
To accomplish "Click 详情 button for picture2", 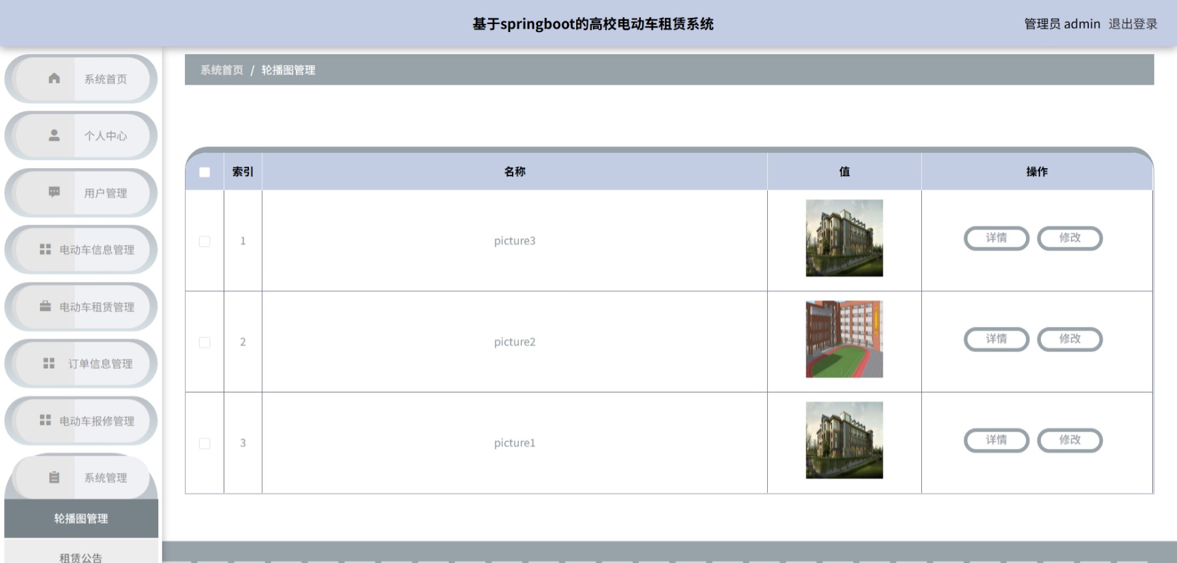I will [996, 339].
